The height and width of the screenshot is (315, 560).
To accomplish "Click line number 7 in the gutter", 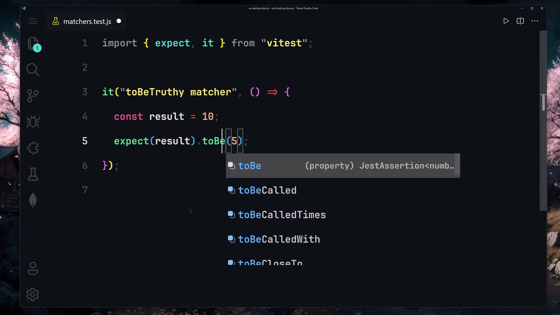I will 85,190.
